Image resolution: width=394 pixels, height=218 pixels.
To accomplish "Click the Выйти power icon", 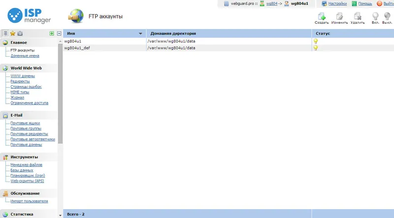I will tap(379, 3).
